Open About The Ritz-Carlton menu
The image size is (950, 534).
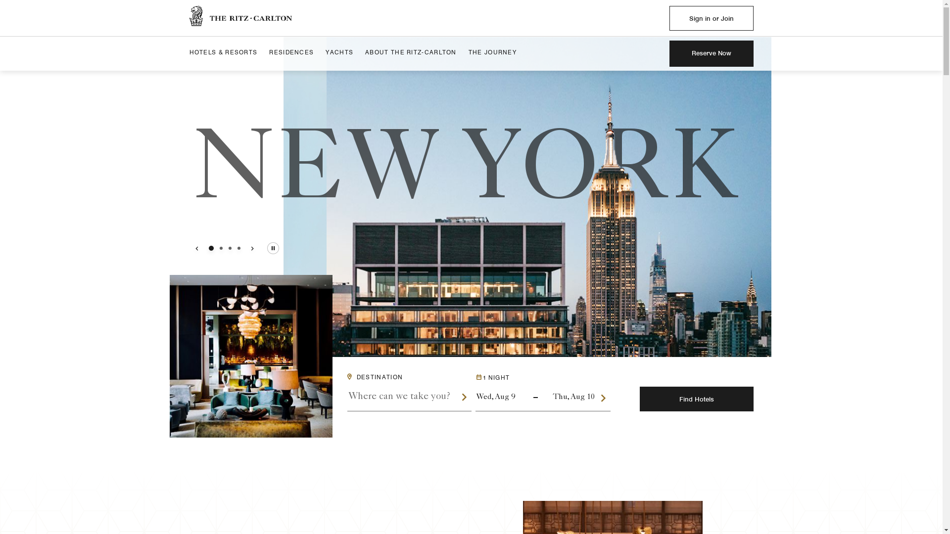[x=411, y=53]
